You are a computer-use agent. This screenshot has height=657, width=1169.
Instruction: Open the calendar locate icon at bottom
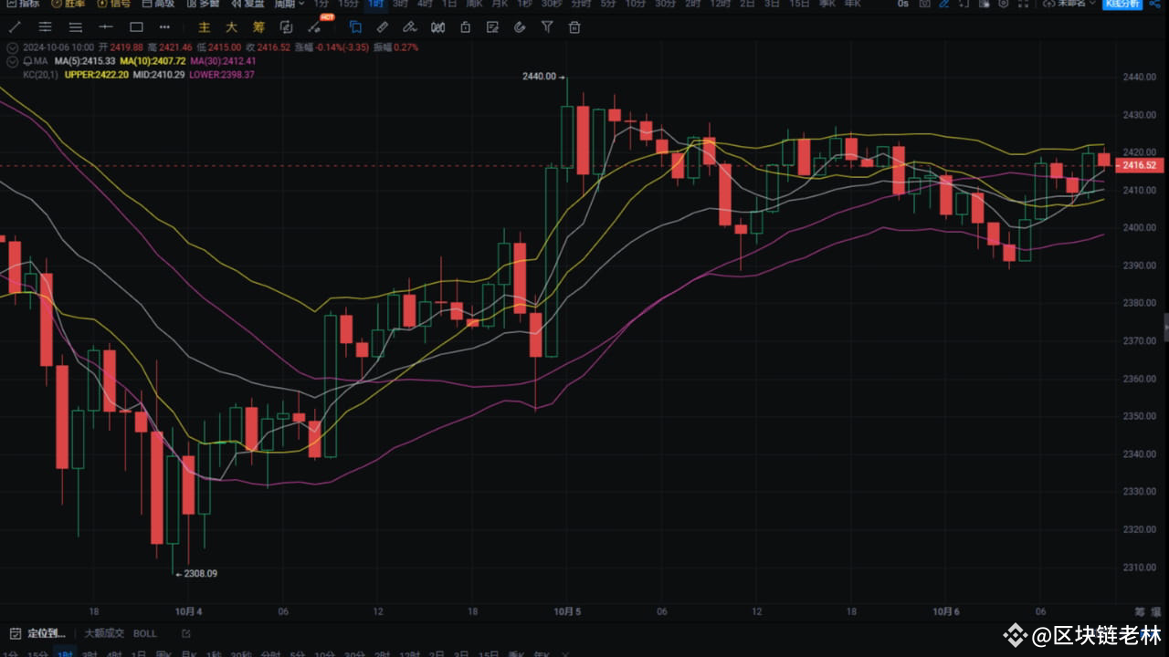[15, 633]
